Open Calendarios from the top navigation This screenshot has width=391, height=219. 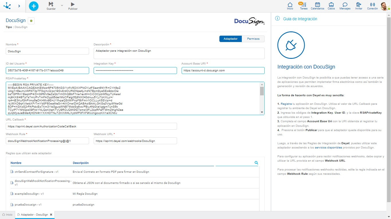point(317,6)
